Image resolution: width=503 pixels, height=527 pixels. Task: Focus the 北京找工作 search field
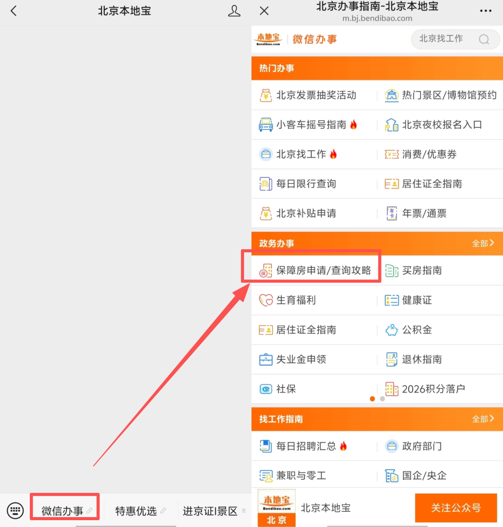point(455,39)
